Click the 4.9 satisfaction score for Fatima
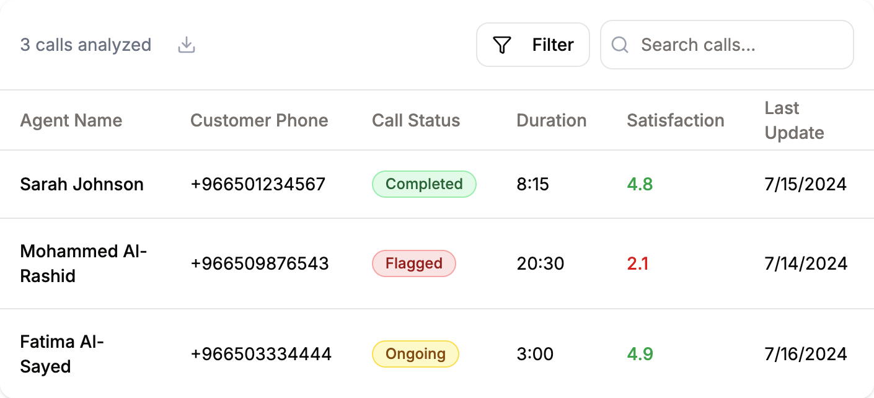The height and width of the screenshot is (398, 874). tap(640, 354)
